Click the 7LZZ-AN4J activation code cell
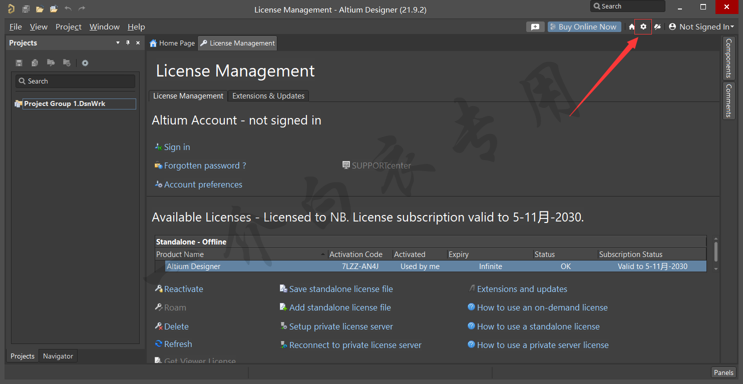The image size is (743, 384). 360,266
